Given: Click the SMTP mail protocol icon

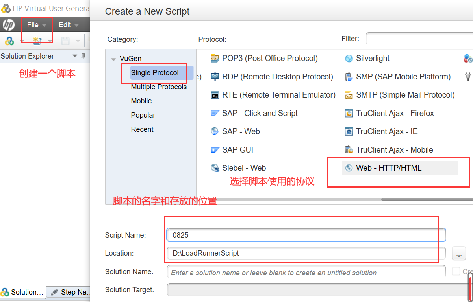Looking at the screenshot, I should tap(349, 95).
